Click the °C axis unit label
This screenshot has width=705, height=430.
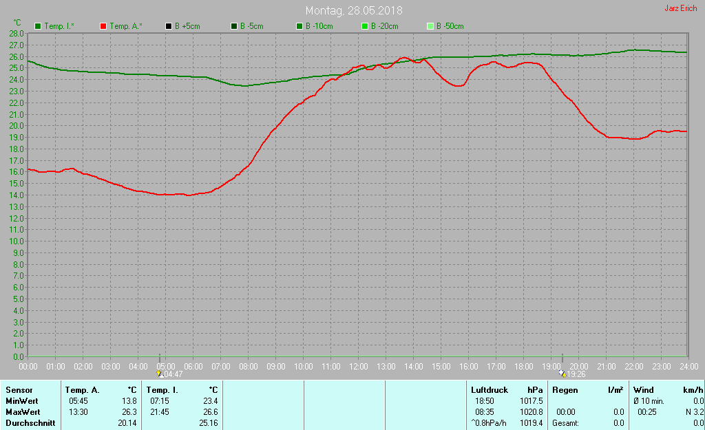(x=17, y=23)
